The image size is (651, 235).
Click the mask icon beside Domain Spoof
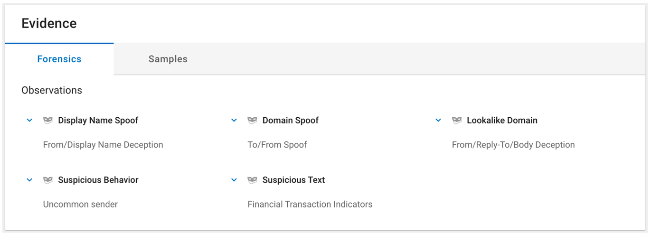coord(253,121)
